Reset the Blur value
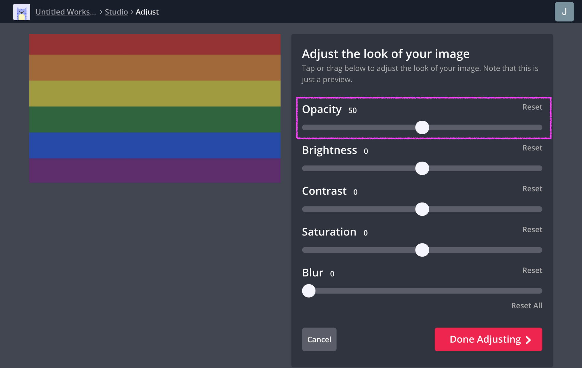Viewport: 582px width, 368px height. [532, 270]
